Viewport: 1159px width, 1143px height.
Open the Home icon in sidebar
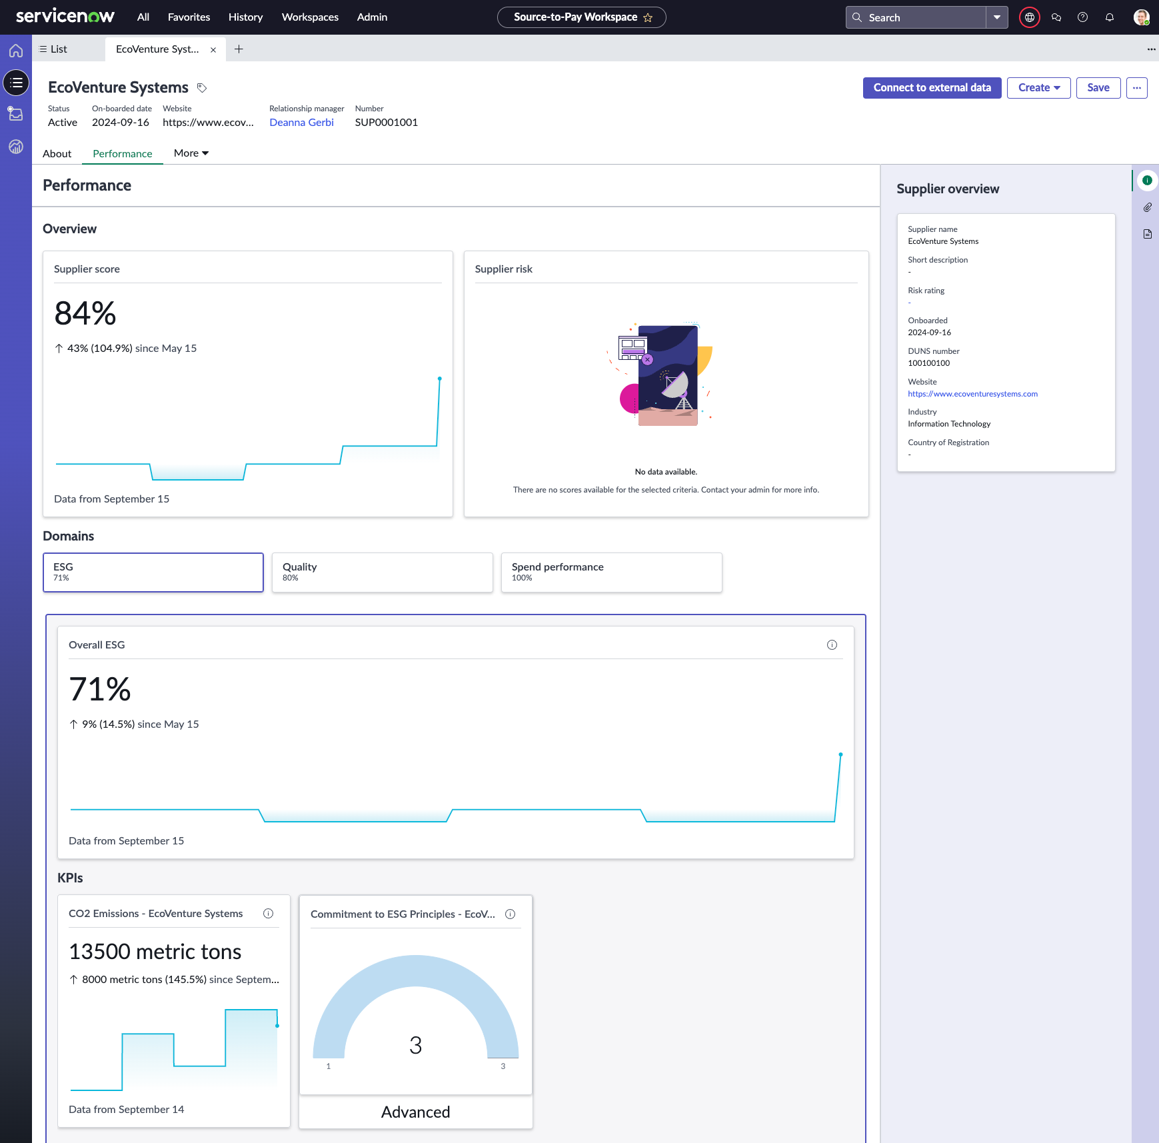tap(16, 51)
